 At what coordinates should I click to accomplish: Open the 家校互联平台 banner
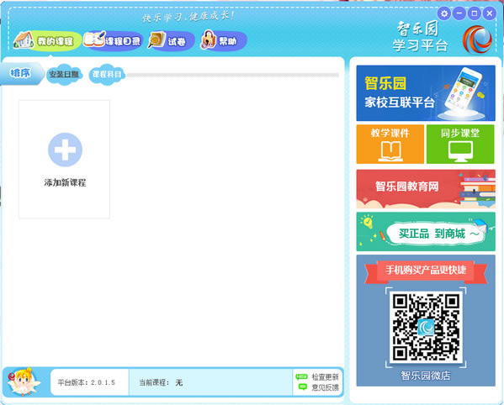(x=426, y=93)
